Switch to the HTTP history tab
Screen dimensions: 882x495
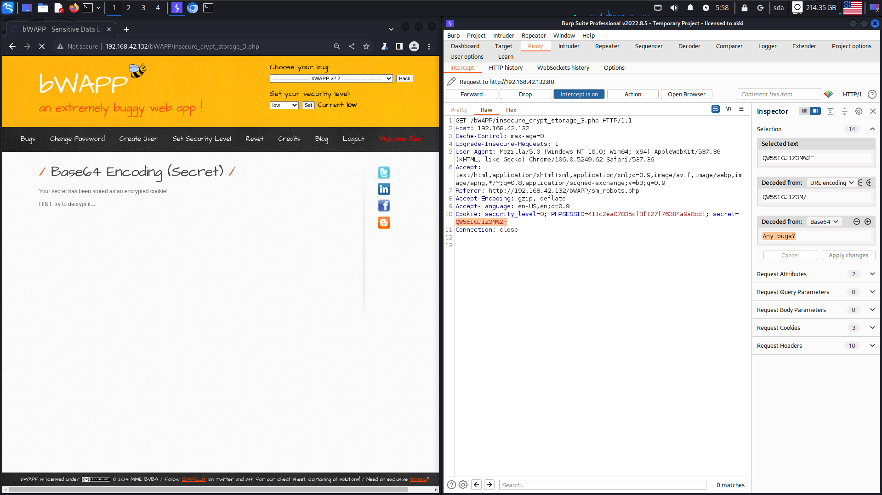tap(506, 67)
